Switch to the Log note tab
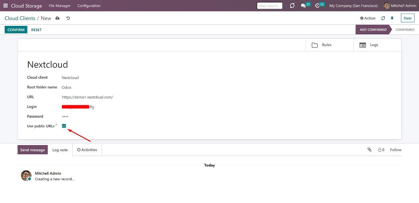This screenshot has width=419, height=203. pos(60,150)
